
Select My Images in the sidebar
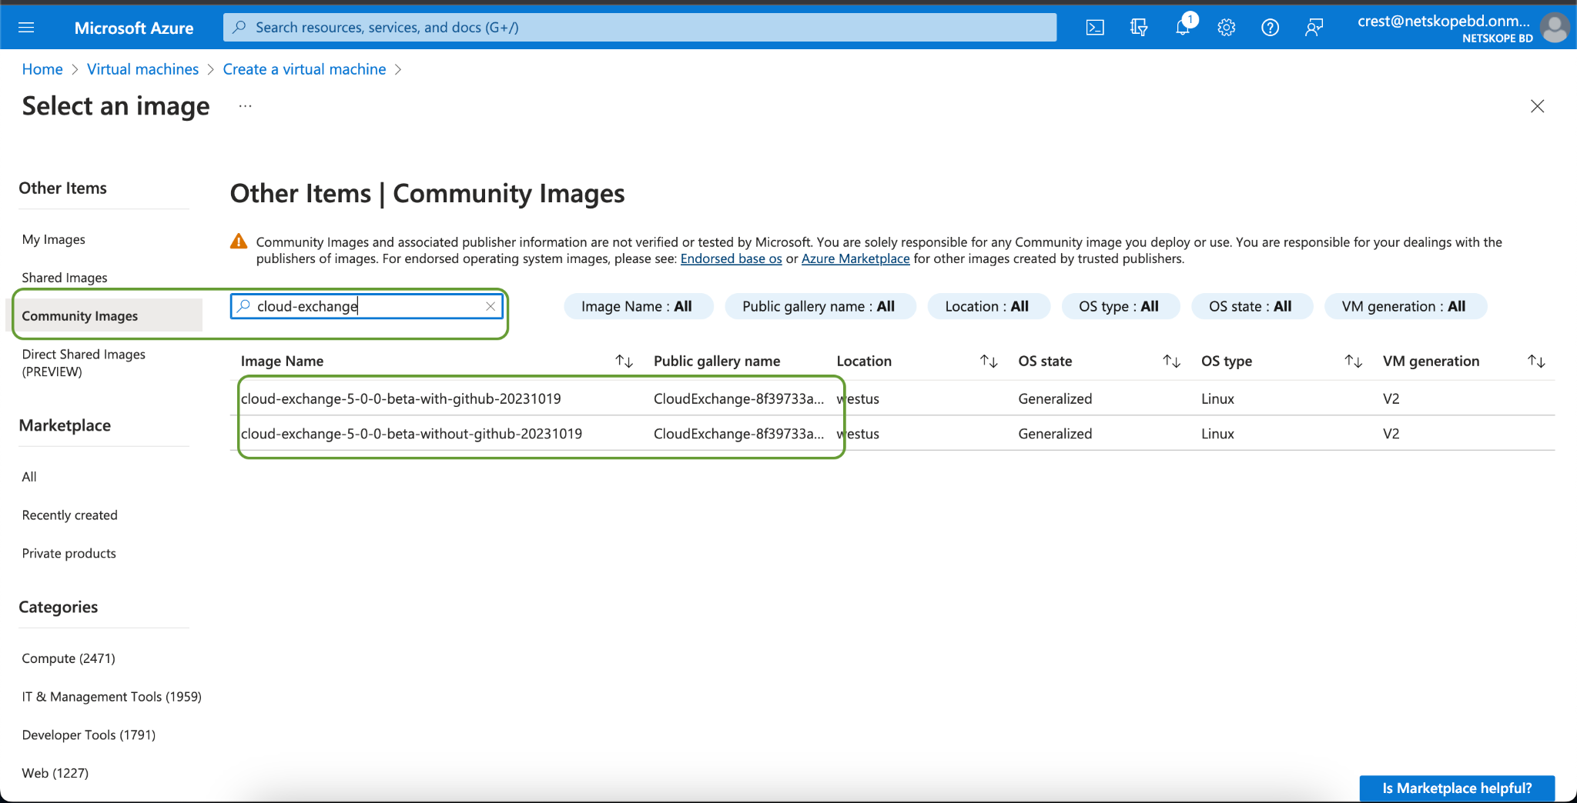pyautogui.click(x=54, y=239)
